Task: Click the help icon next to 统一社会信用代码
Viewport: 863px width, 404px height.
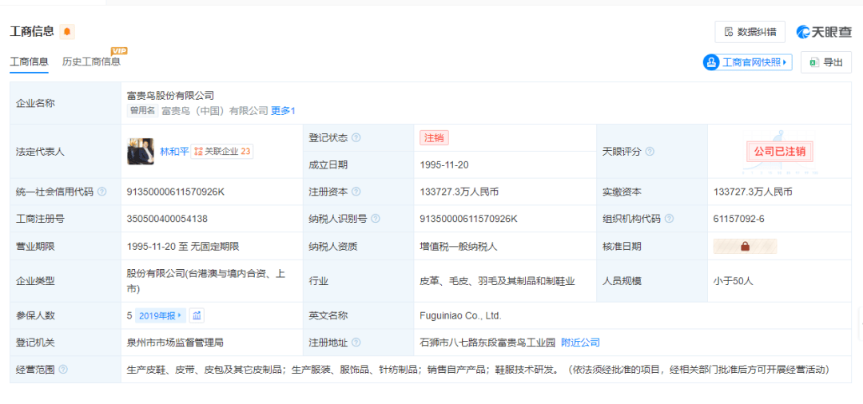Action: point(101,192)
